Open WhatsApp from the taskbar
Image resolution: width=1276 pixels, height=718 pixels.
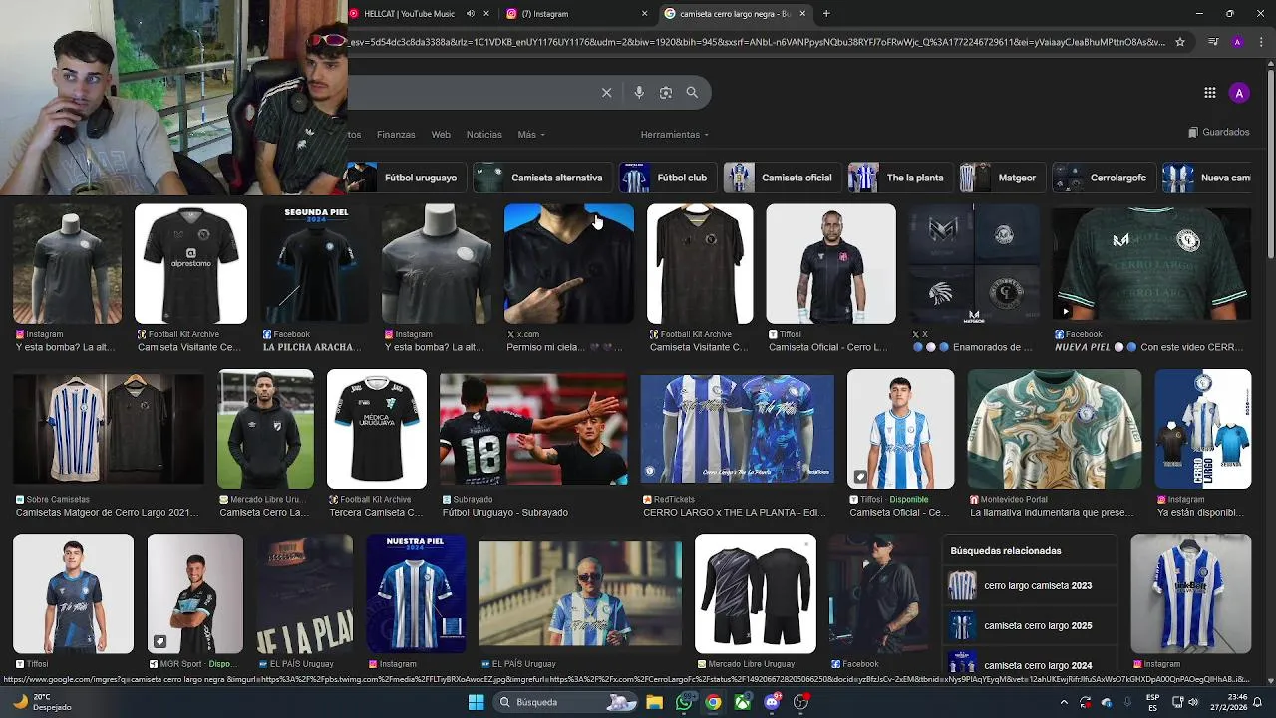pos(684,702)
